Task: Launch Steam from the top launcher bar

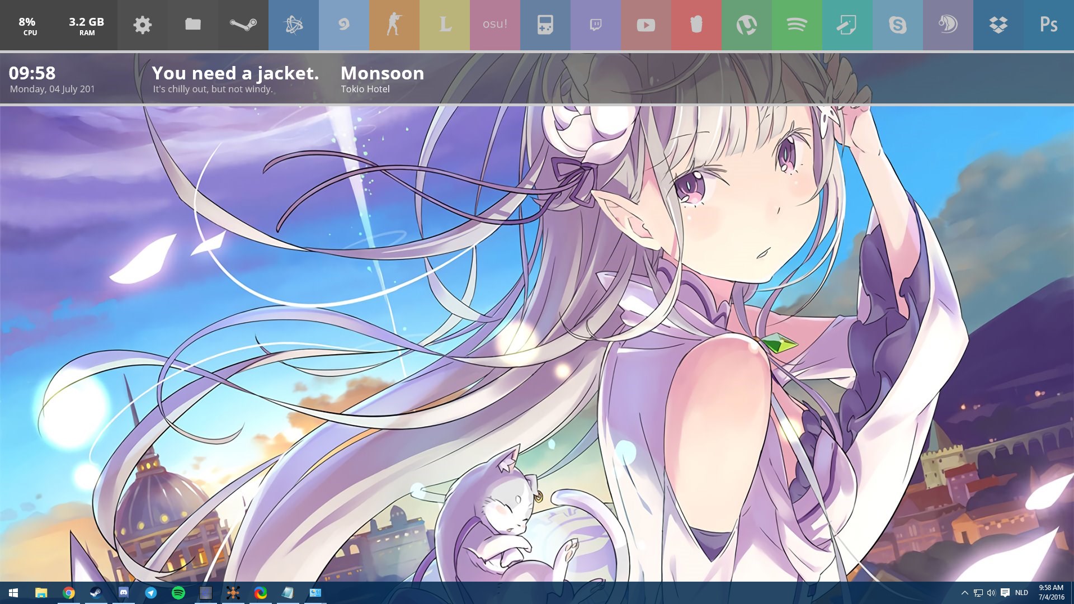Action: tap(243, 25)
